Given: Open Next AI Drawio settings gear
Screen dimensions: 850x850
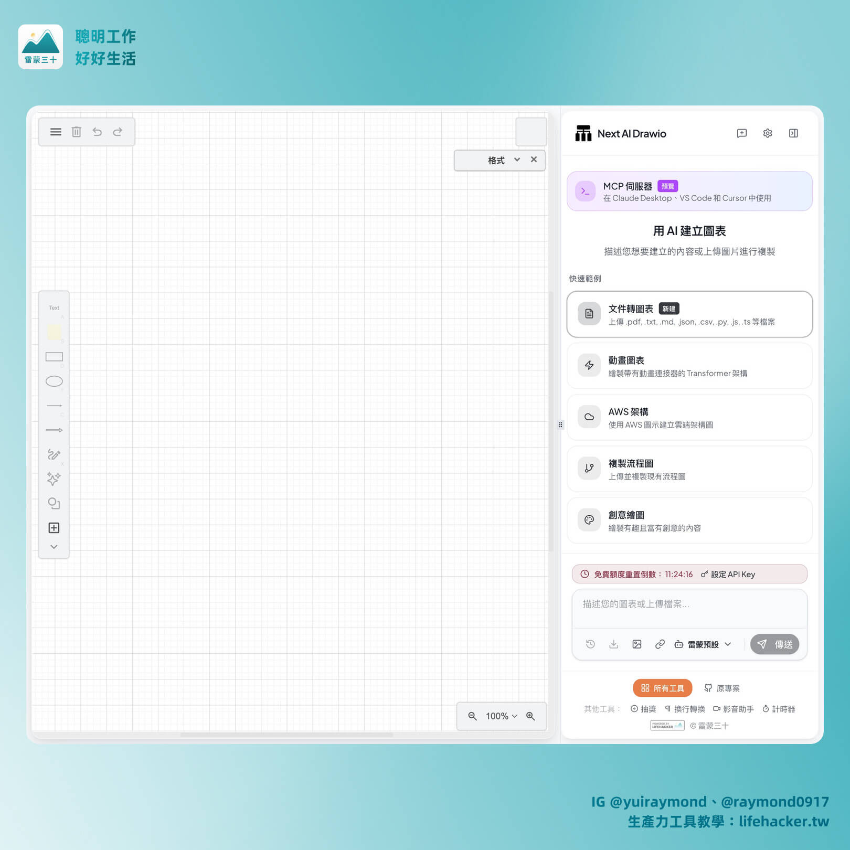Looking at the screenshot, I should 767,133.
